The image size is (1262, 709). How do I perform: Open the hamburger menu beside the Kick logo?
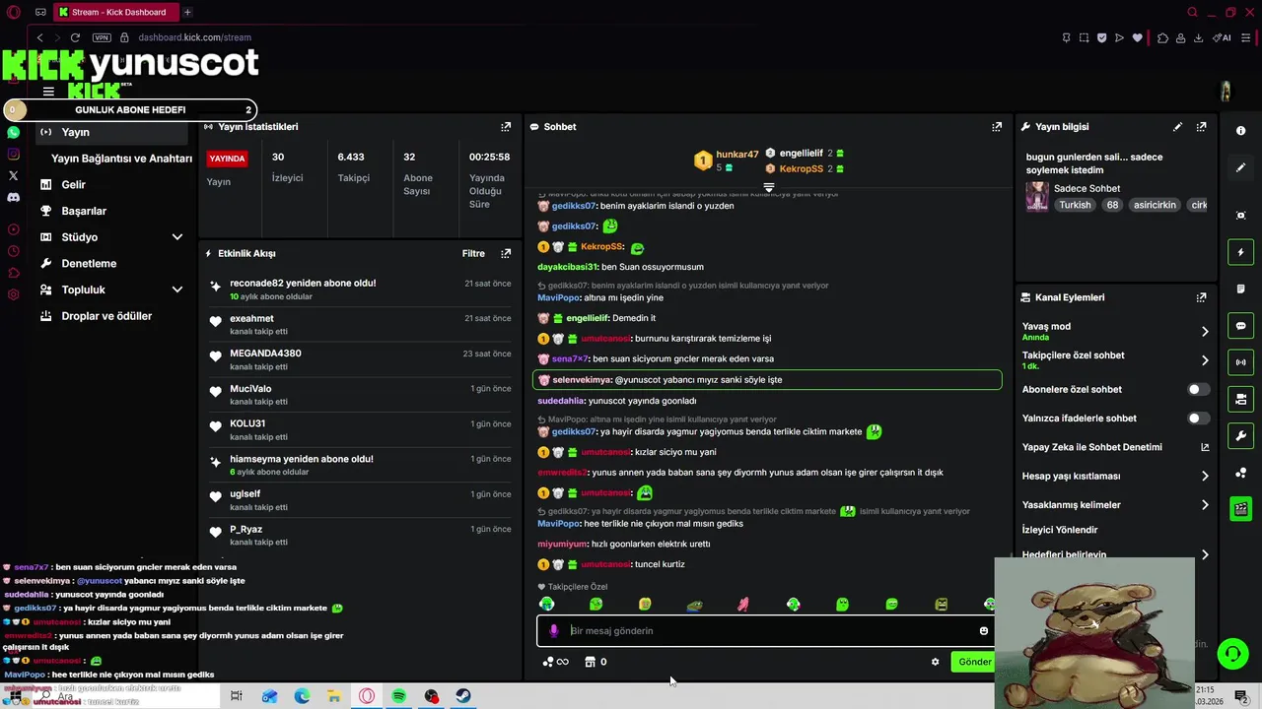(x=48, y=92)
